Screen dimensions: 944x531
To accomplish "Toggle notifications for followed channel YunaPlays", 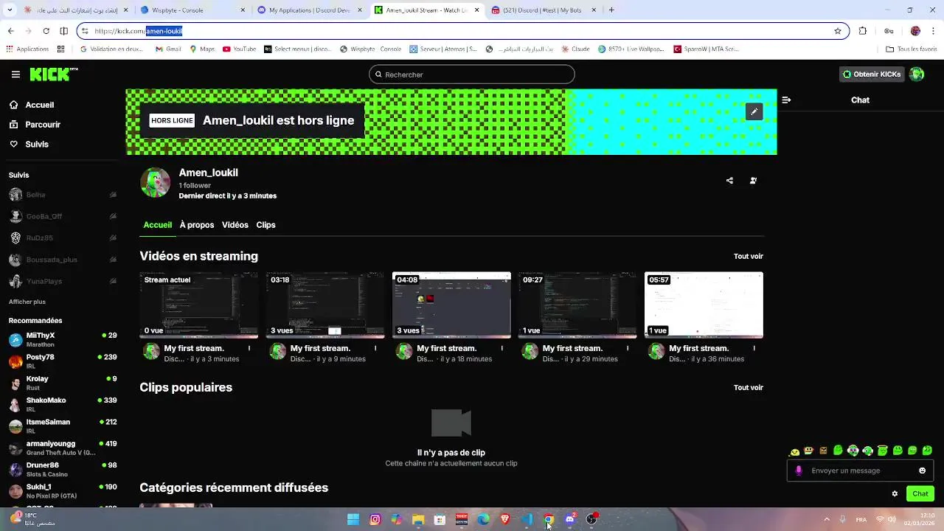I will coord(113,281).
